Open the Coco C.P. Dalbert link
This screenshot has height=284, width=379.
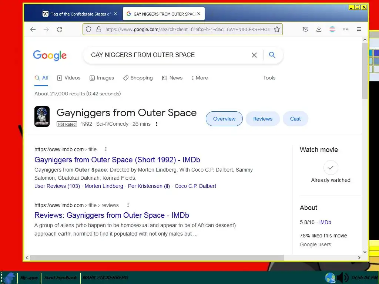195,186
